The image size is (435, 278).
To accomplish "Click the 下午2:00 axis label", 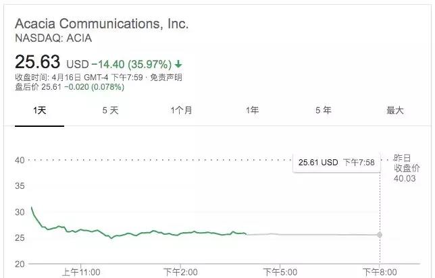I will tap(180, 272).
